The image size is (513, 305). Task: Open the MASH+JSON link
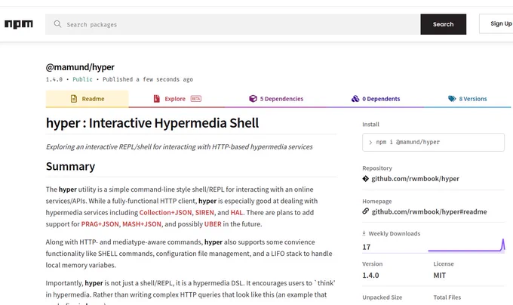pyautogui.click(x=142, y=223)
